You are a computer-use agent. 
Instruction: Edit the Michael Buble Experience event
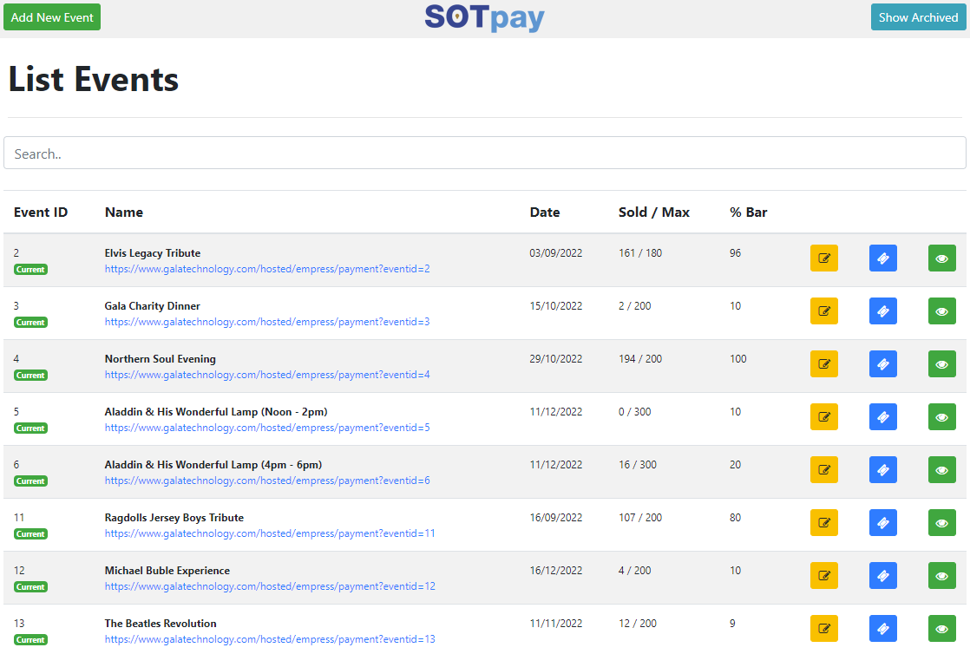[x=823, y=576]
